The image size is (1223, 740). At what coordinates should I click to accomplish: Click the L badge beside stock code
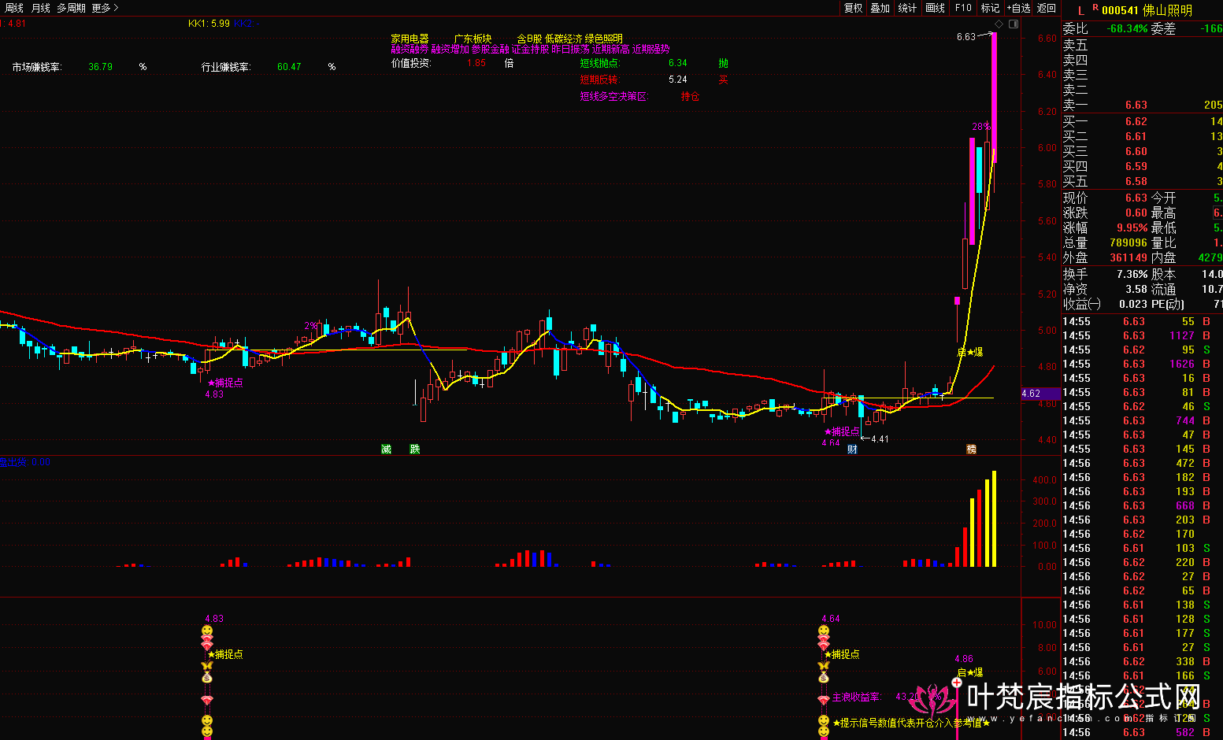tap(1081, 10)
